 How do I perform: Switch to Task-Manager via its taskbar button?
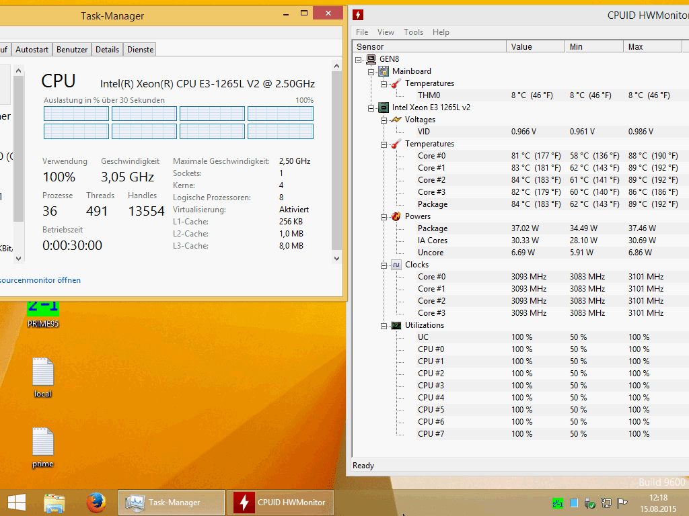(x=172, y=503)
